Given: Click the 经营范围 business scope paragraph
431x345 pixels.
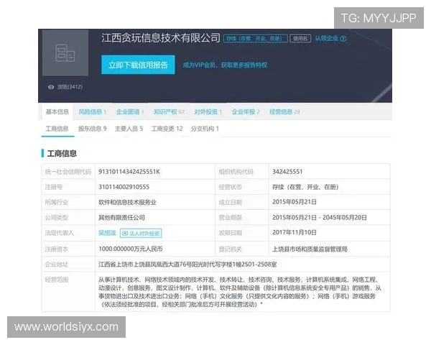Looking at the screenshot, I should coord(240,293).
